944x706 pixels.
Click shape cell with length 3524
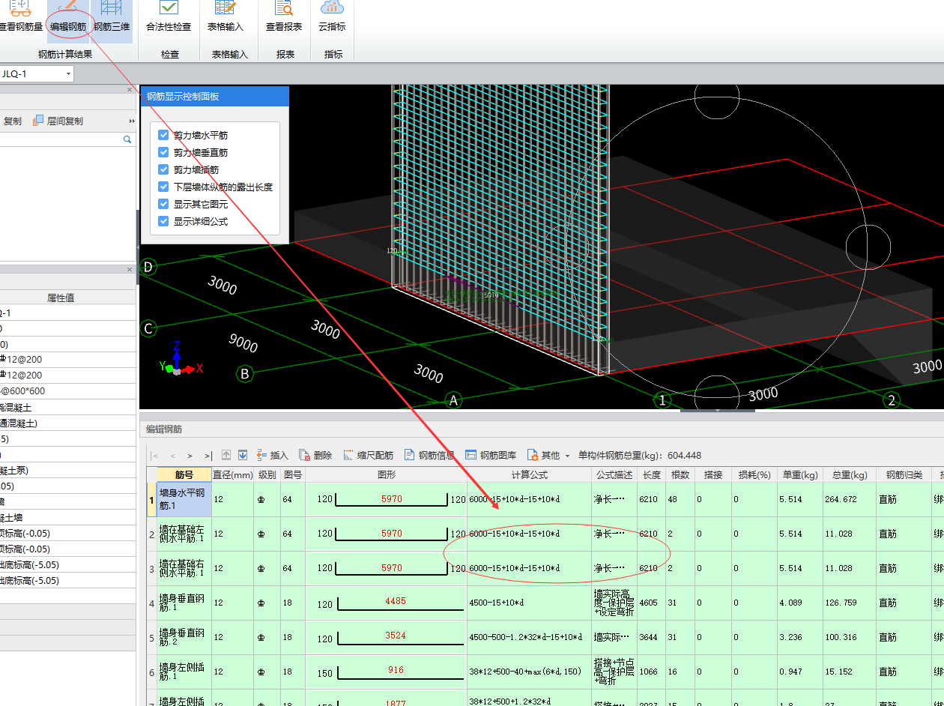pyautogui.click(x=386, y=637)
